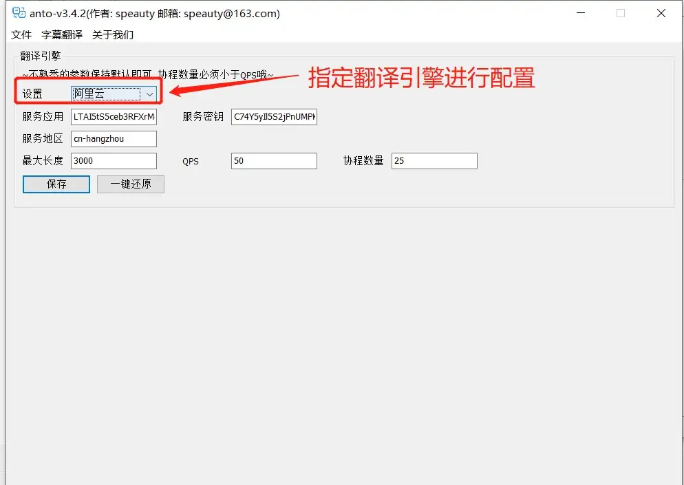Click the 服务密钥 label text
Viewport: 684px width, 485px height.
(x=203, y=117)
